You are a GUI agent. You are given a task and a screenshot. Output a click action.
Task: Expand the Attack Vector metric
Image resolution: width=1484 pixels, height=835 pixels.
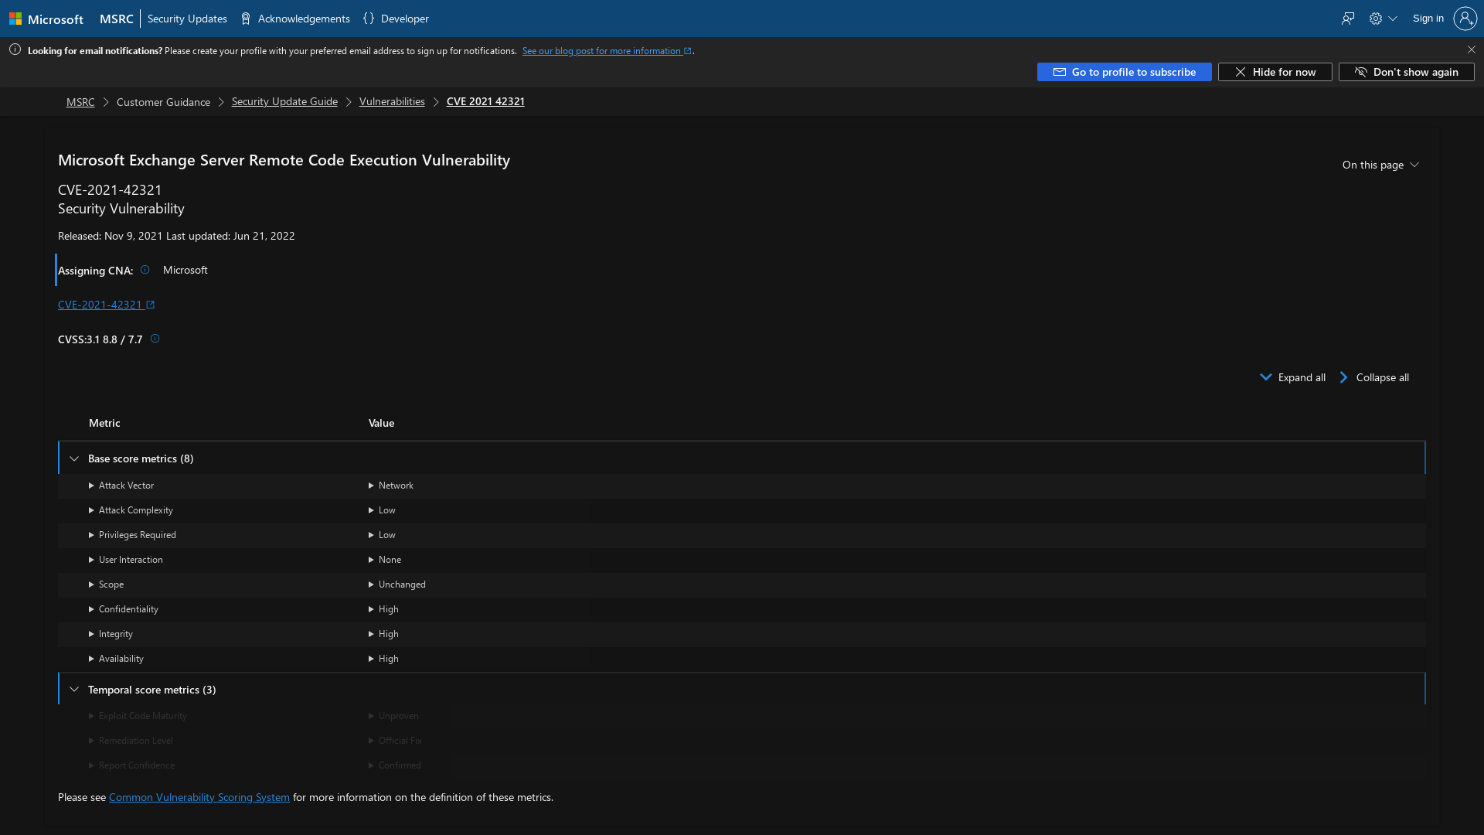[x=121, y=486]
